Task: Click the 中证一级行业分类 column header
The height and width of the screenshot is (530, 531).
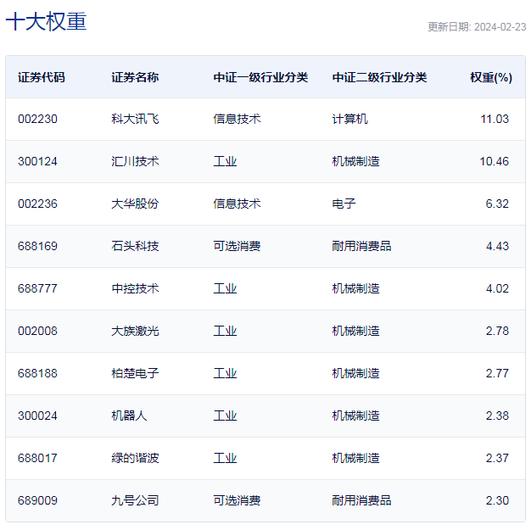Action: click(260, 77)
